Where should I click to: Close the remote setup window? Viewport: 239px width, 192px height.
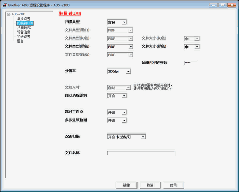(232, 5)
